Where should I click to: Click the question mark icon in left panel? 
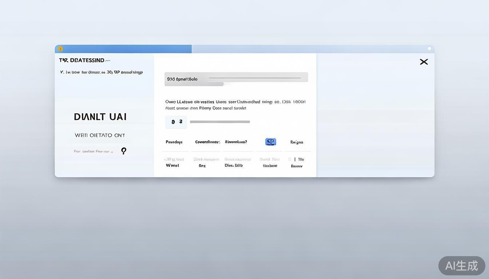click(124, 151)
